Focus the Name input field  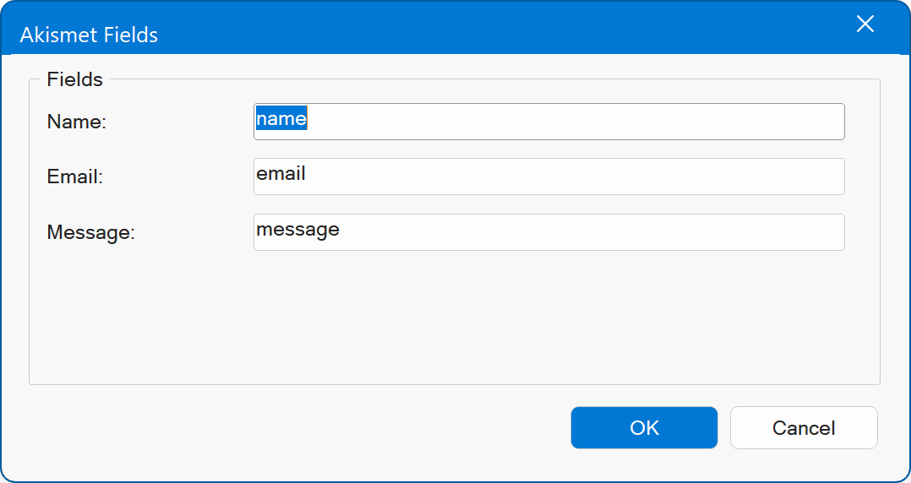tap(549, 122)
